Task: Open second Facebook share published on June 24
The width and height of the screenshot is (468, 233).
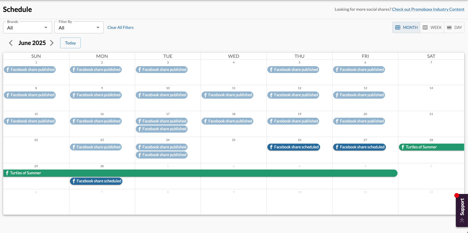Action: [162, 155]
